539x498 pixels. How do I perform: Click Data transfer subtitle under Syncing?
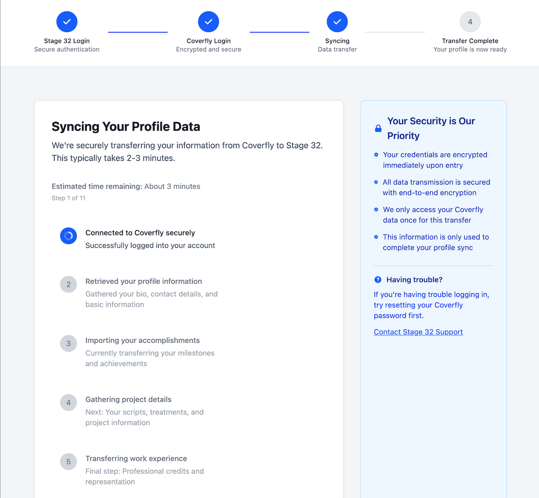[337, 49]
